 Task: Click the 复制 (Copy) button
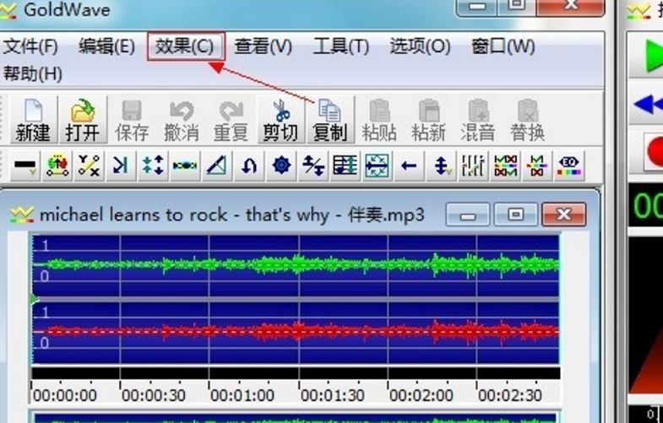coord(329,120)
